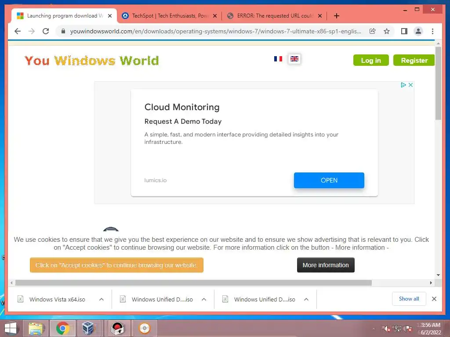Switch to the TechSpot tab

[x=169, y=16]
